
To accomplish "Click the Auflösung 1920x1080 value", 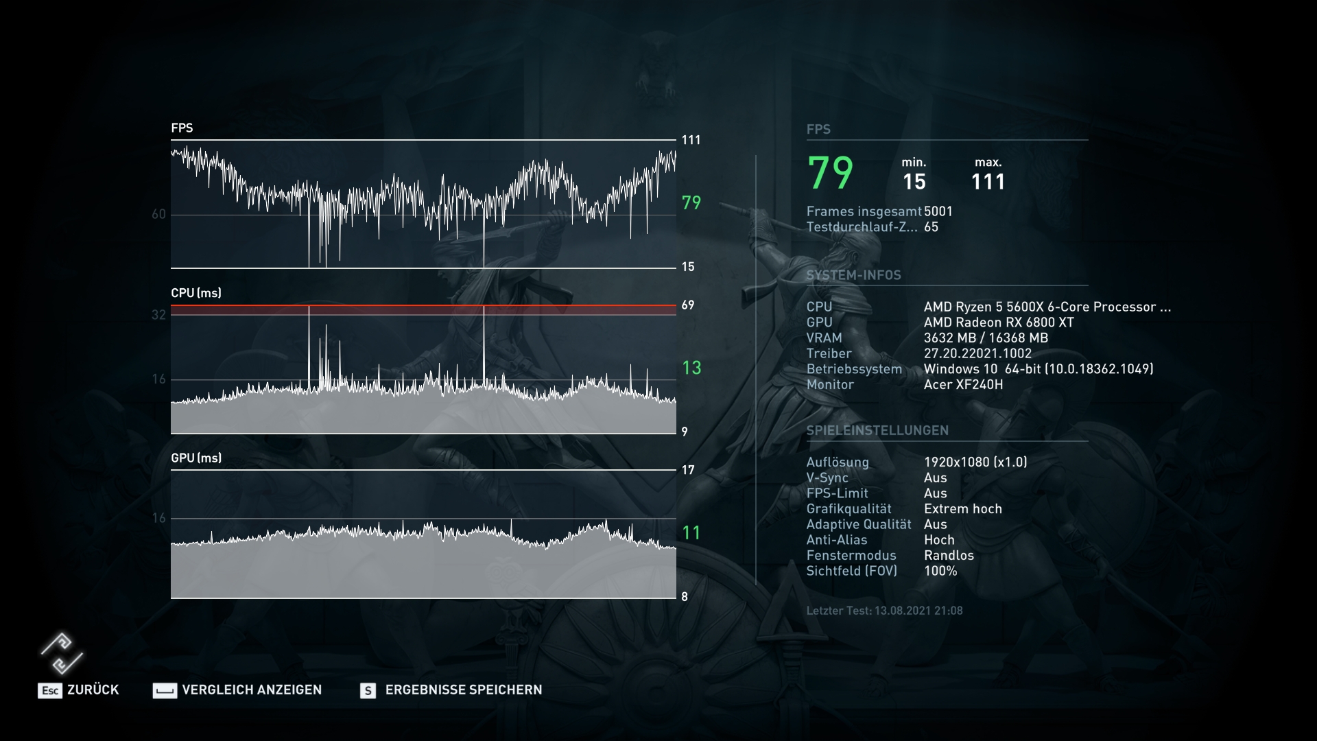I will click(x=975, y=462).
